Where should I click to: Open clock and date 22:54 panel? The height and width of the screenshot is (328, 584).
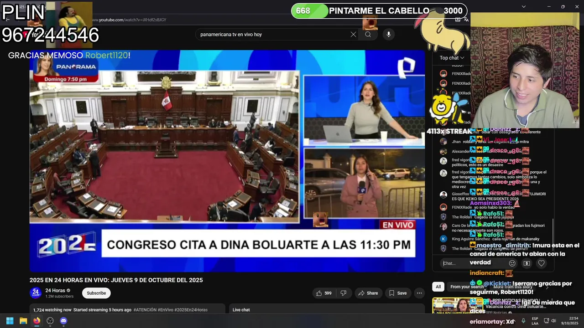[x=569, y=321]
